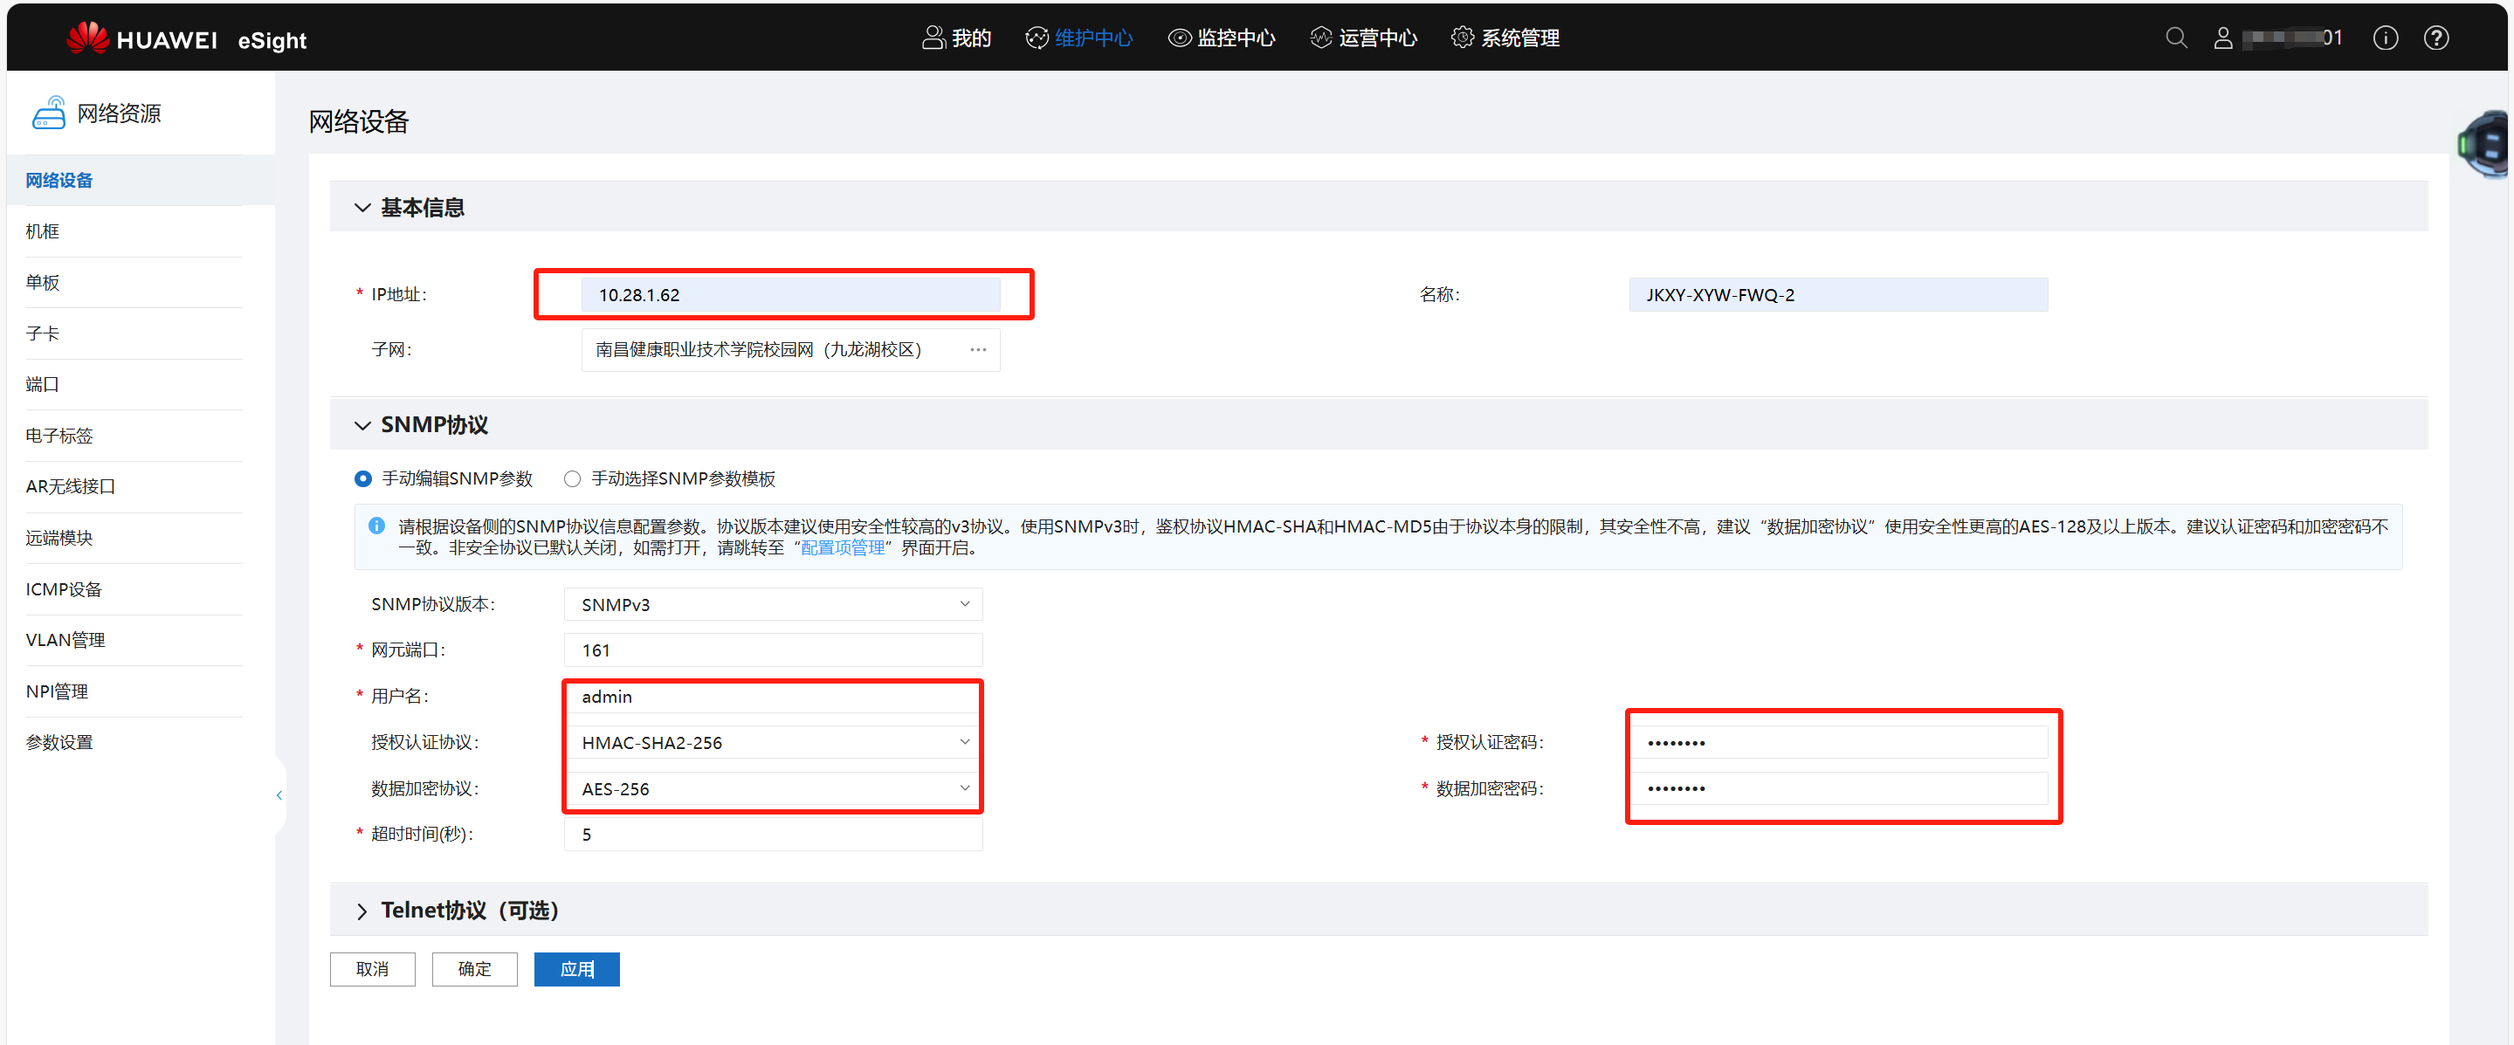This screenshot has width=2514, height=1045.
Task: Click the network resources router icon
Action: click(x=49, y=113)
